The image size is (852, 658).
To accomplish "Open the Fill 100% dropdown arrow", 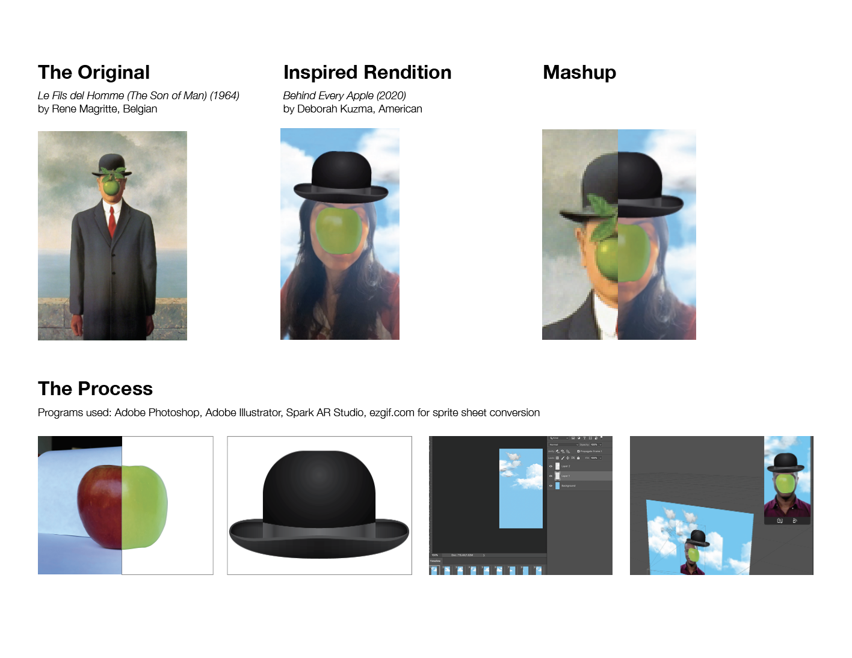I will click(x=600, y=458).
